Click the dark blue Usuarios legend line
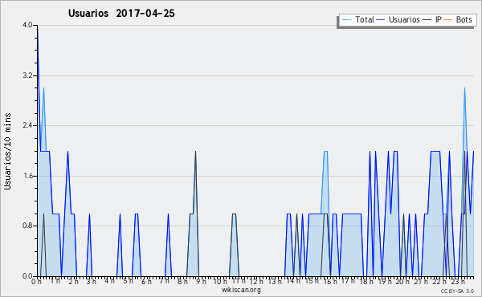 point(381,20)
